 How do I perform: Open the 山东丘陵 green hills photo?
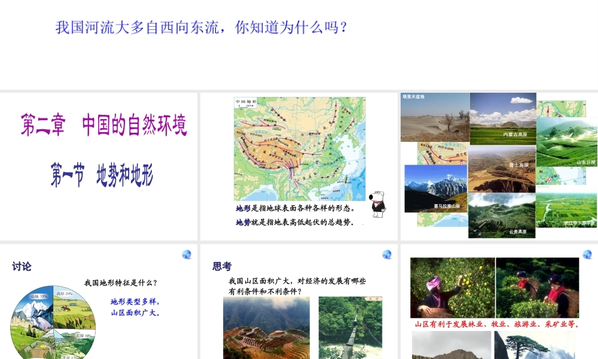tap(567, 142)
